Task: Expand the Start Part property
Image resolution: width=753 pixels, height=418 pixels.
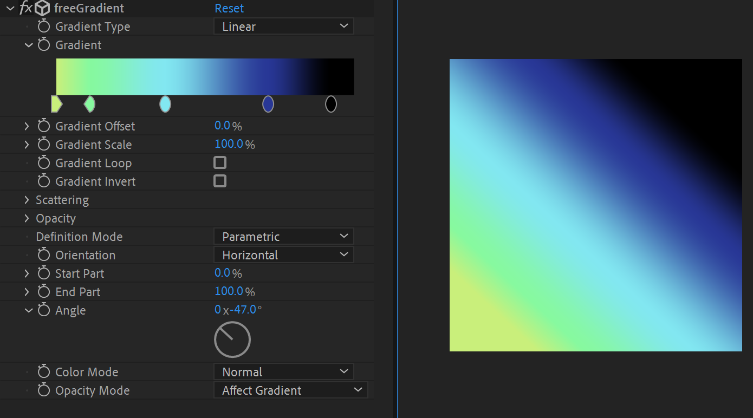Action: pyautogui.click(x=27, y=273)
